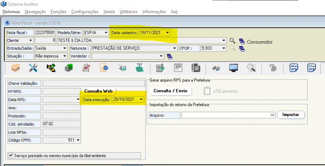Click the Chave Validação input field

[x=94, y=84]
